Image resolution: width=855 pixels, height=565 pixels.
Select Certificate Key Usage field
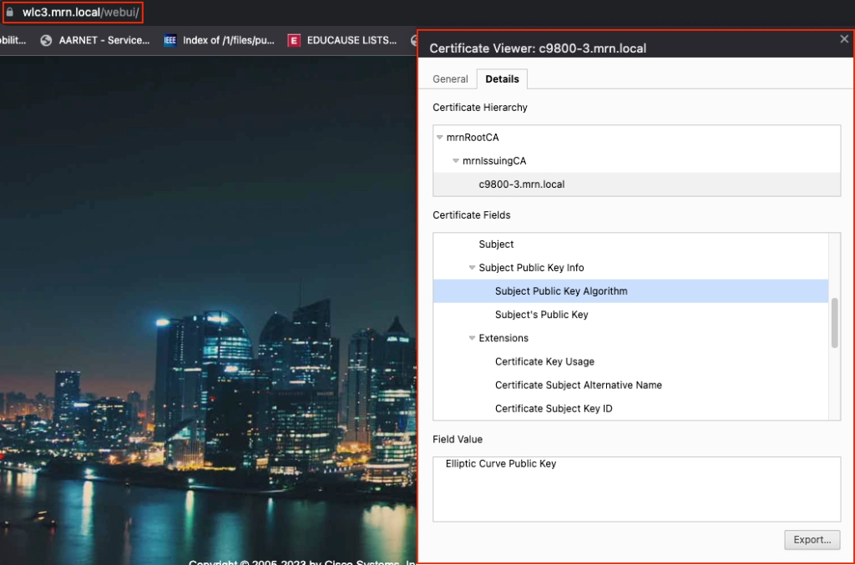tap(544, 361)
